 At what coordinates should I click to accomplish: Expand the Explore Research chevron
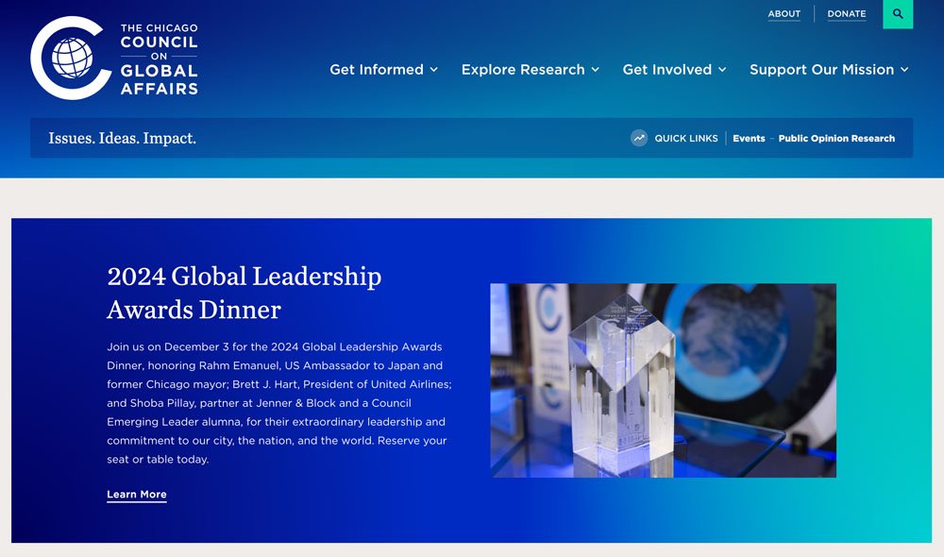(x=595, y=70)
